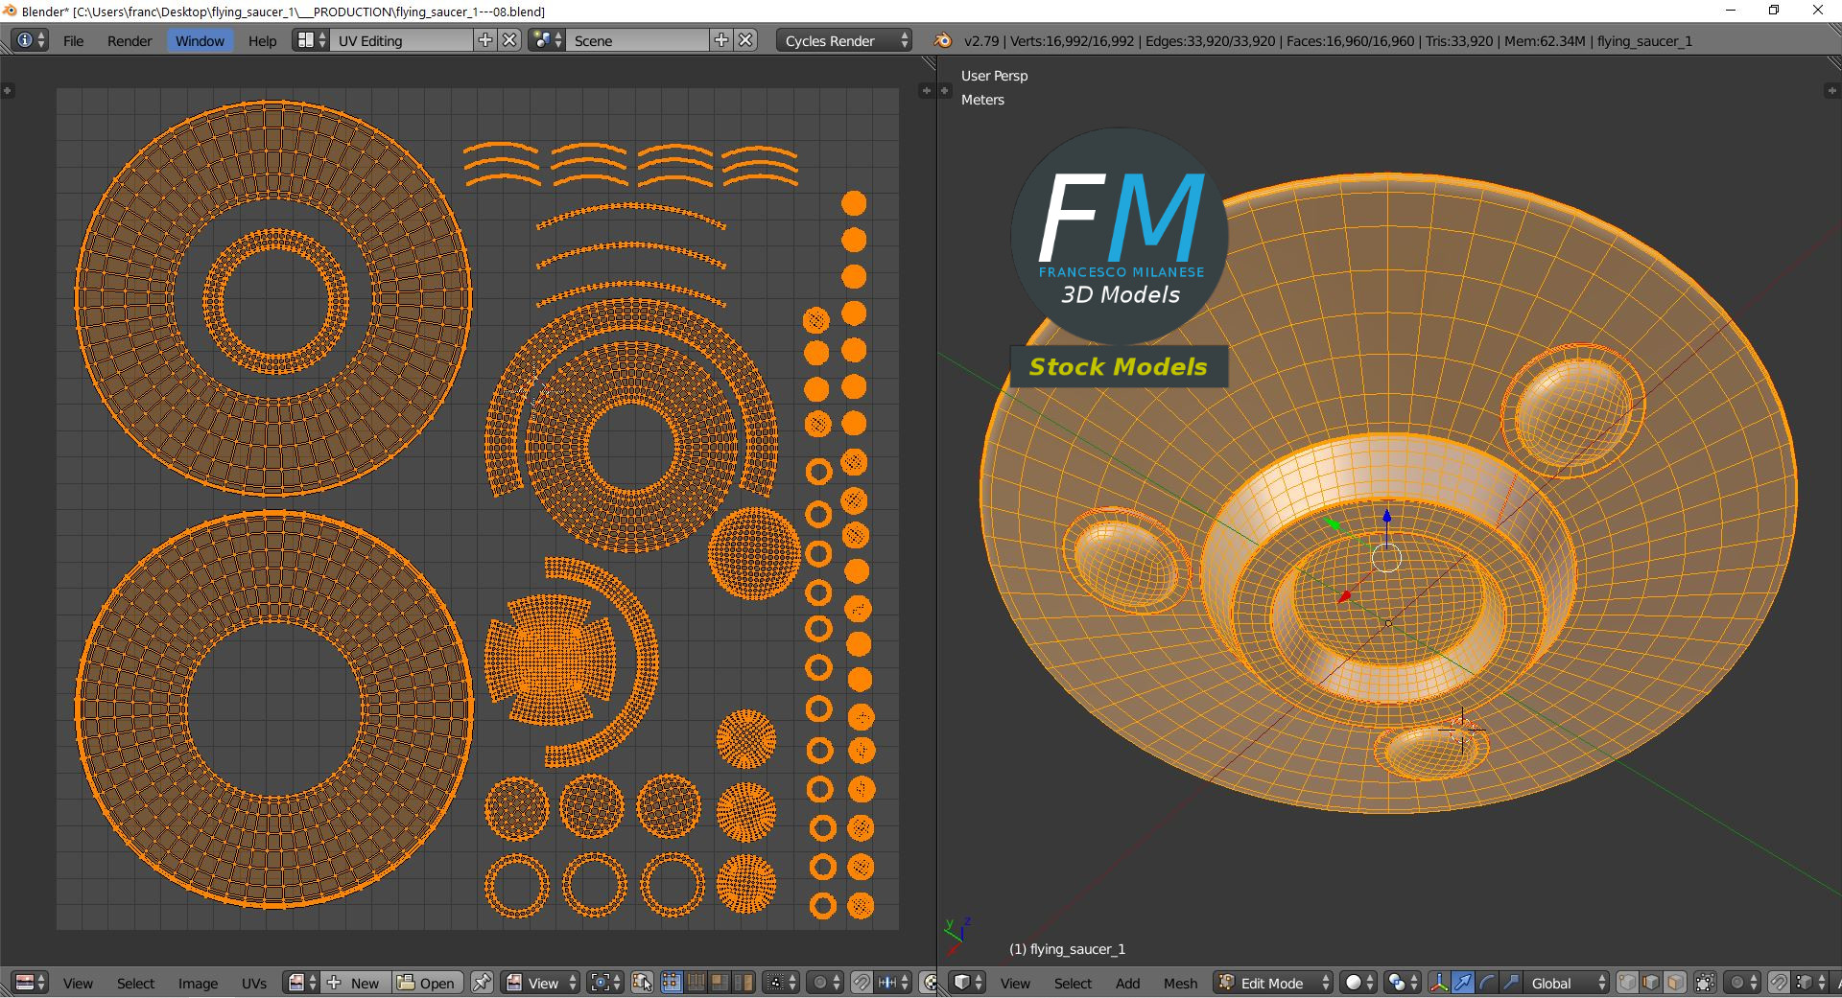This screenshot has height=998, width=1842.
Task: Browse screen layouts next to UV Editing
Action: (311, 40)
